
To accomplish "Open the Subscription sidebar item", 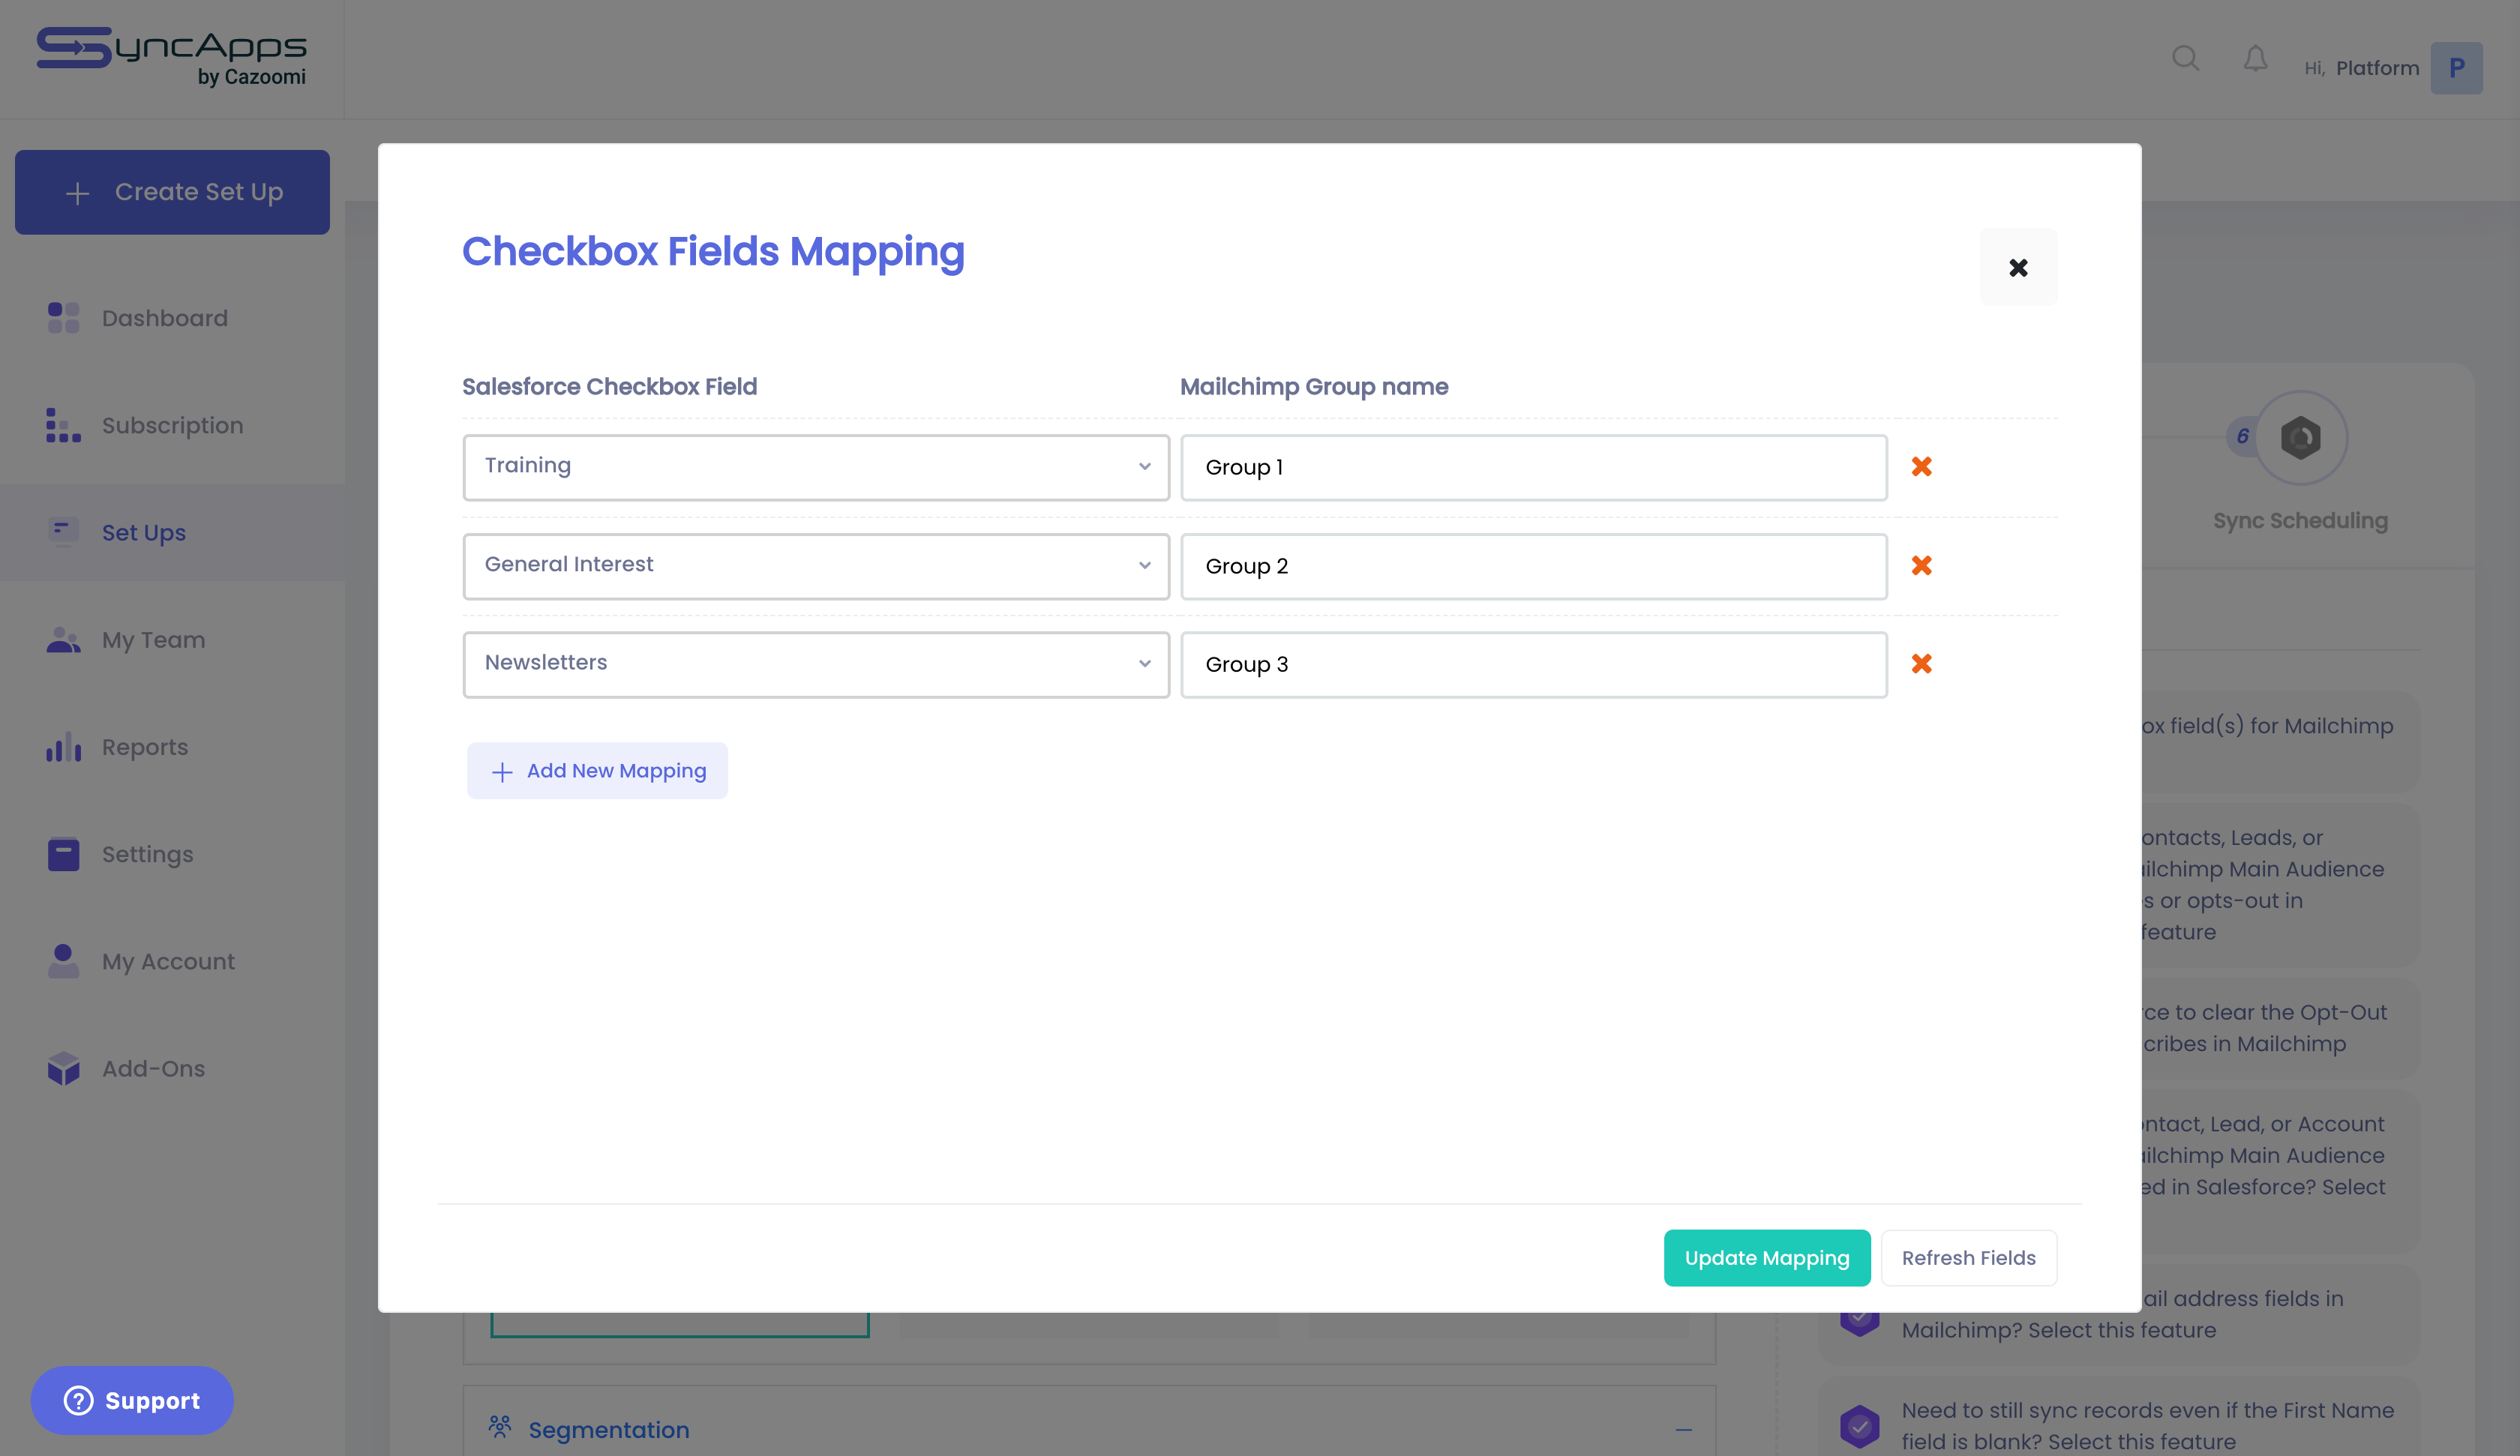I will pos(172,425).
